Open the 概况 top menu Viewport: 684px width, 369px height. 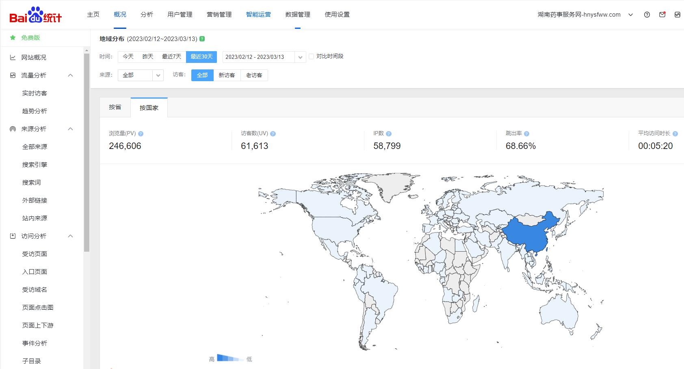pyautogui.click(x=120, y=15)
